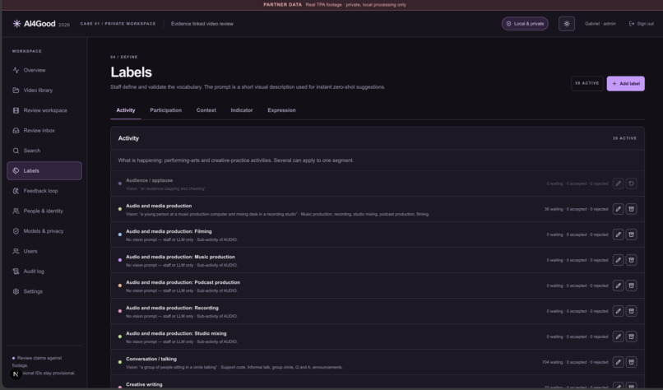Archive the Recording sub-activity label
This screenshot has width=663, height=390.
click(631, 311)
